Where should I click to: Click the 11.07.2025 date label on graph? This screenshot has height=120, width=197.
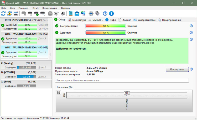pos(127,104)
